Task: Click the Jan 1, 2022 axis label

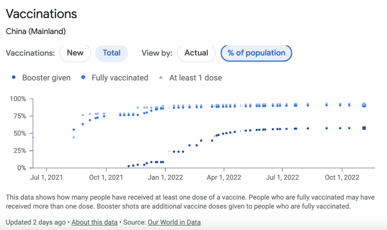Action: (x=165, y=177)
